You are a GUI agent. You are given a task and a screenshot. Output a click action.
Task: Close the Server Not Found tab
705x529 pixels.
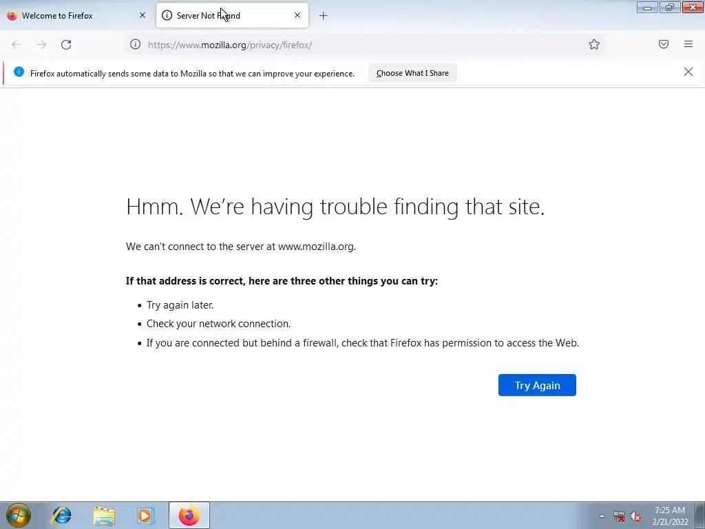pyautogui.click(x=297, y=15)
